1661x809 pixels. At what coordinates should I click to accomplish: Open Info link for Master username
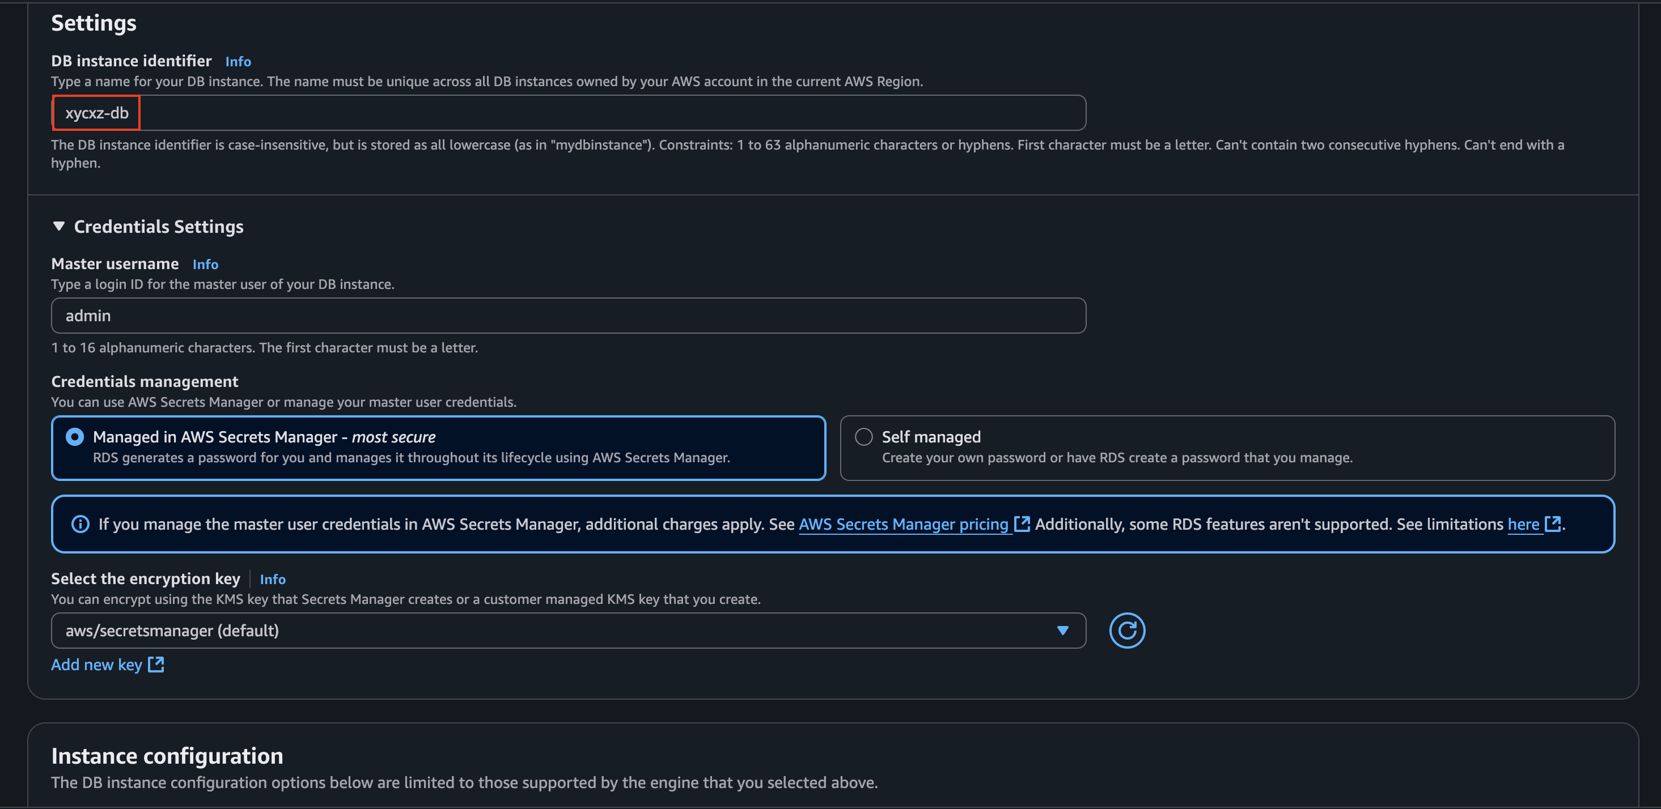coord(205,265)
